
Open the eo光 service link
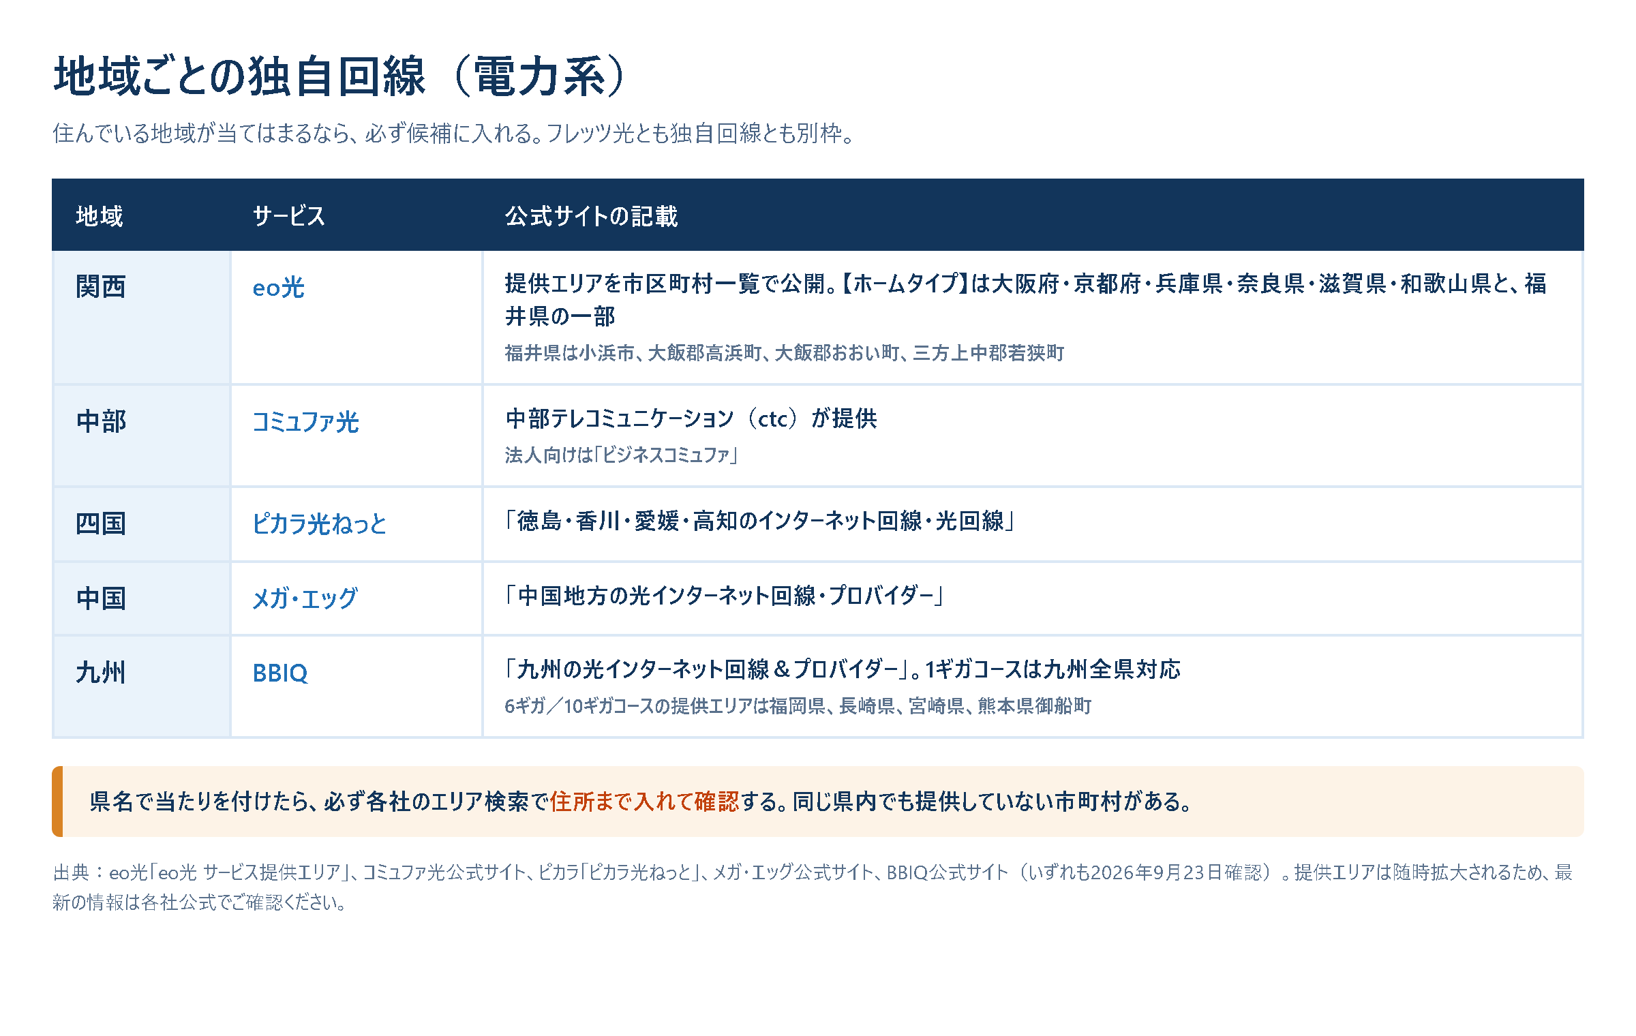click(x=278, y=287)
